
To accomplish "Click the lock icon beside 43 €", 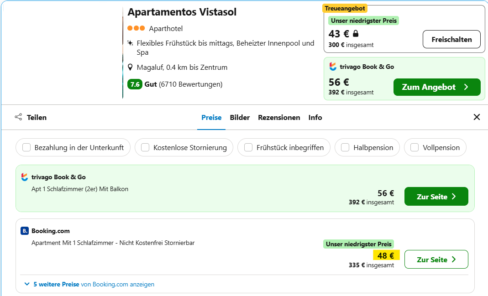I will pos(356,34).
